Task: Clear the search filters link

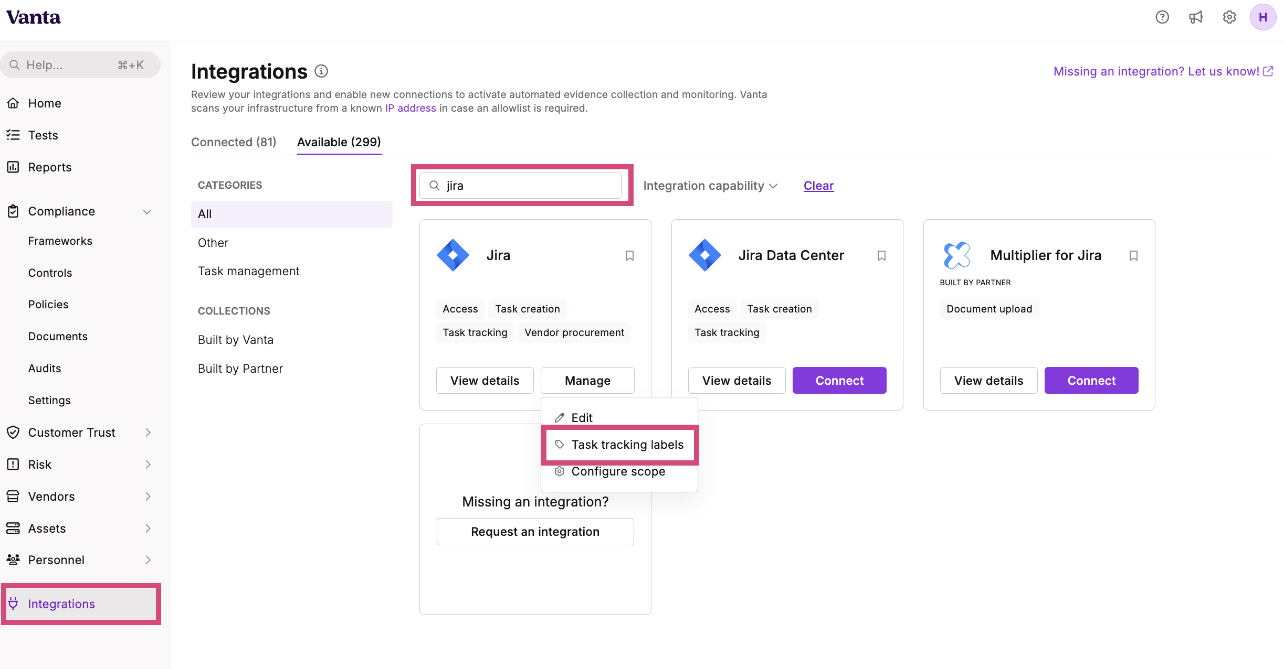Action: 818,186
